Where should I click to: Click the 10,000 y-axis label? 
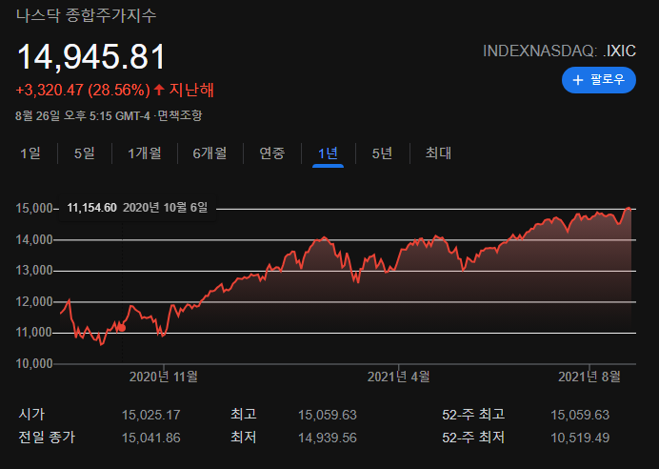pyautogui.click(x=34, y=364)
